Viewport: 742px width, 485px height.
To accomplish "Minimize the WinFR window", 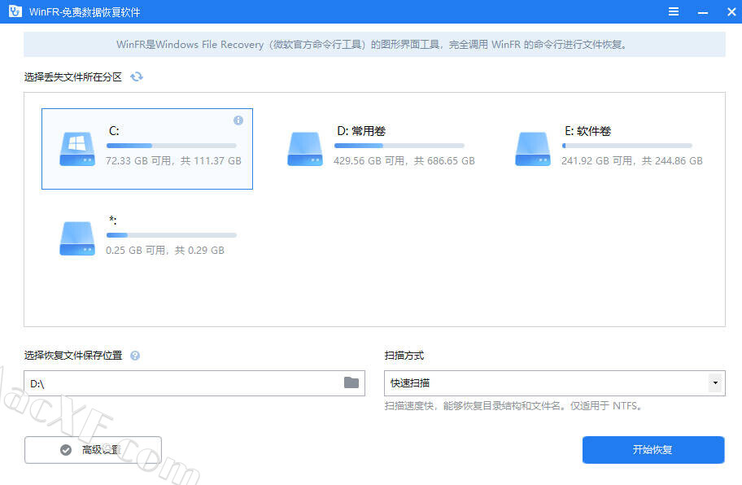I will pyautogui.click(x=700, y=11).
